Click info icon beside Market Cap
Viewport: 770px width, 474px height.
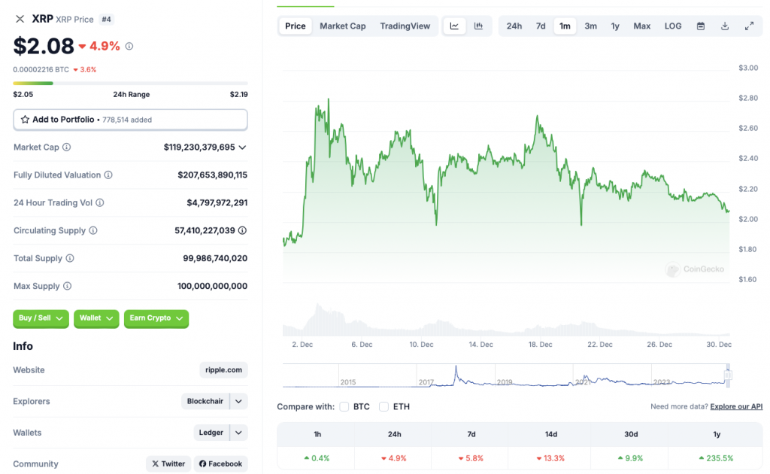(67, 147)
